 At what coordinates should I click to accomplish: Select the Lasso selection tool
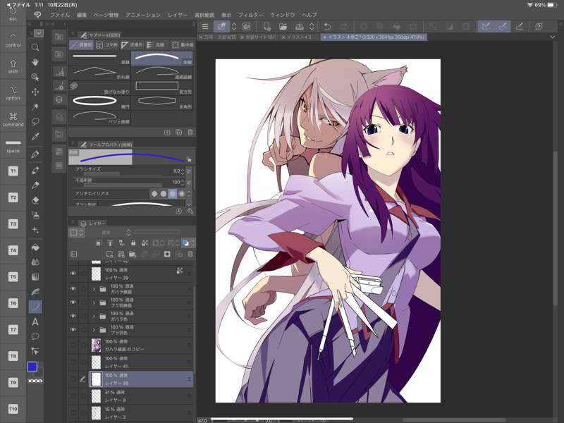35,121
